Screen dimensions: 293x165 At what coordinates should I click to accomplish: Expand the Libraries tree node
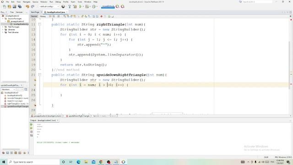click(x=3, y=29)
